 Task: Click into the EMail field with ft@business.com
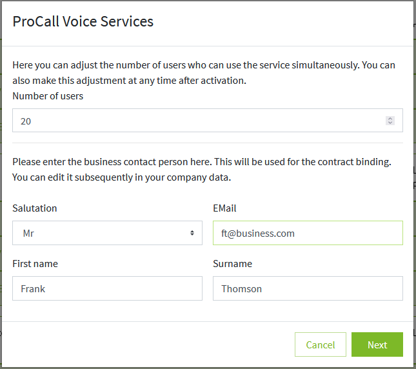[308, 233]
